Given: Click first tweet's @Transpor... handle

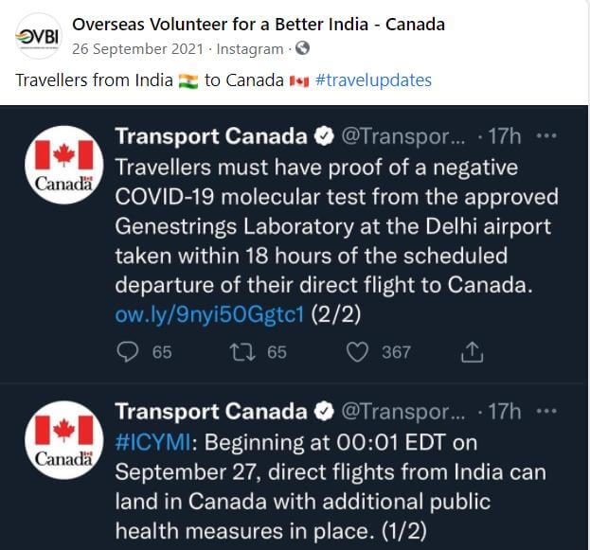Looking at the screenshot, I should (x=403, y=136).
